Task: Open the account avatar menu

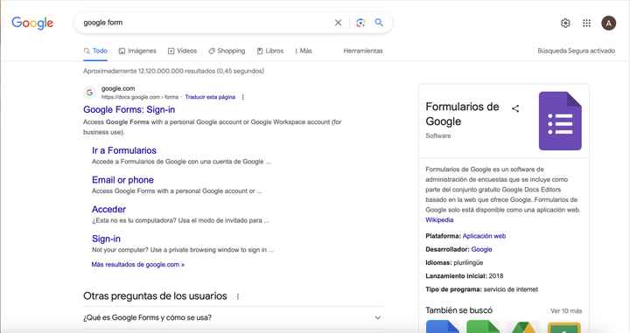Action: tap(609, 24)
